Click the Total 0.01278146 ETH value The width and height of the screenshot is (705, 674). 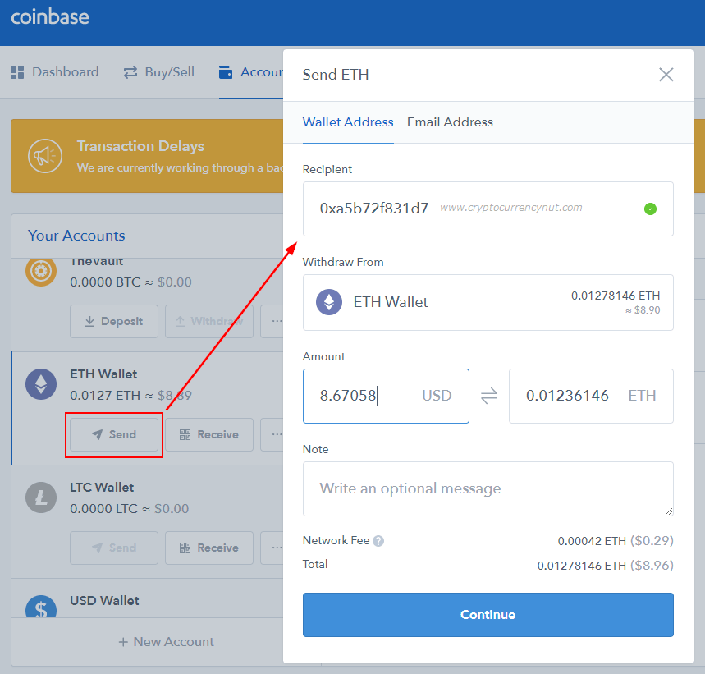tap(581, 566)
